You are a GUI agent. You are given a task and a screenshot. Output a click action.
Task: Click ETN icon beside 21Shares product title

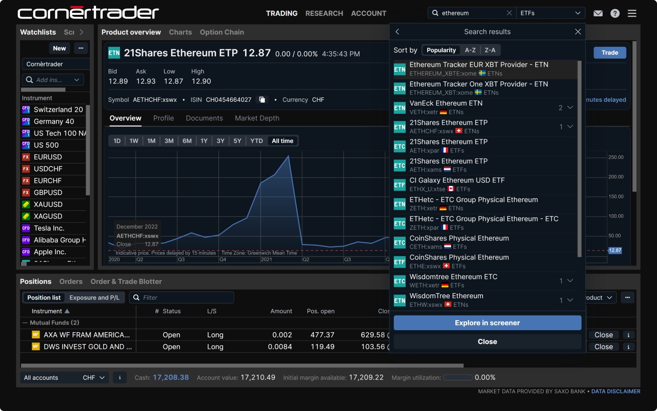(x=114, y=53)
